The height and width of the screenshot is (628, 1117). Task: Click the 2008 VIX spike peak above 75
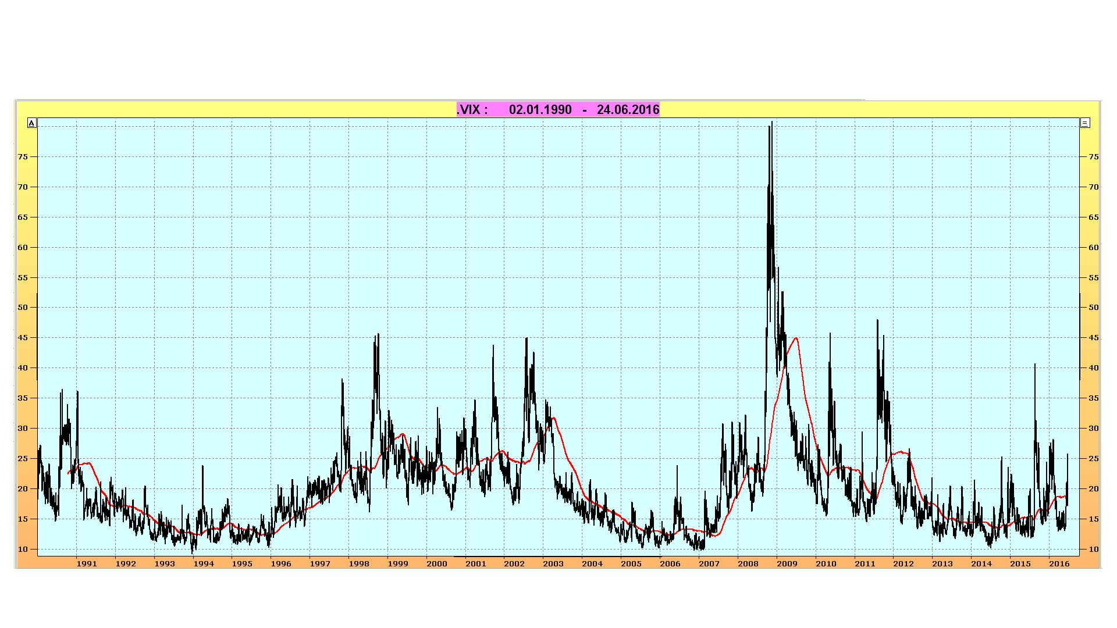pyautogui.click(x=771, y=123)
